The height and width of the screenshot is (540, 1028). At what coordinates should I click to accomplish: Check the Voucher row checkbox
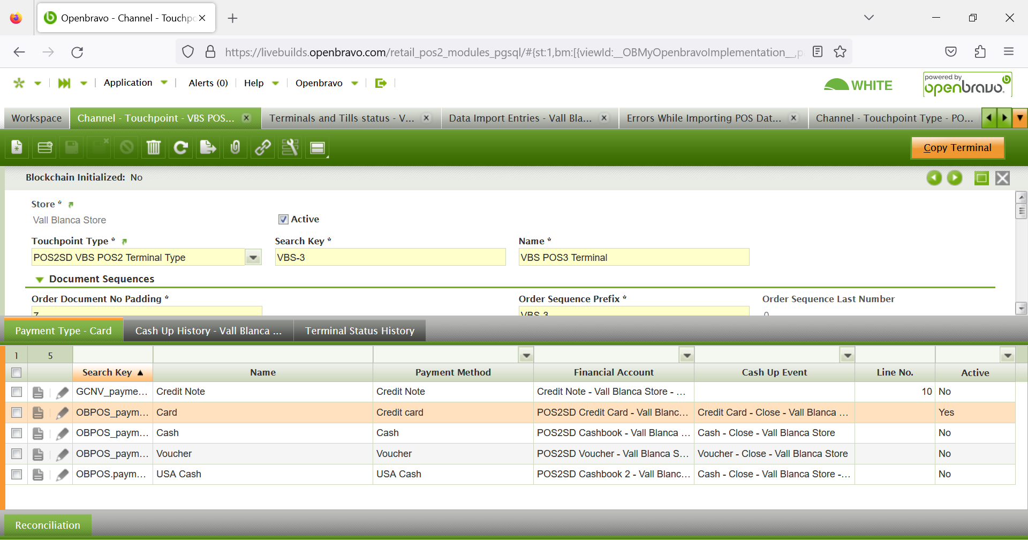click(17, 454)
